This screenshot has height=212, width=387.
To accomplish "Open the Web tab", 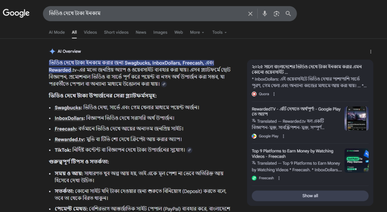I will coord(178,32).
